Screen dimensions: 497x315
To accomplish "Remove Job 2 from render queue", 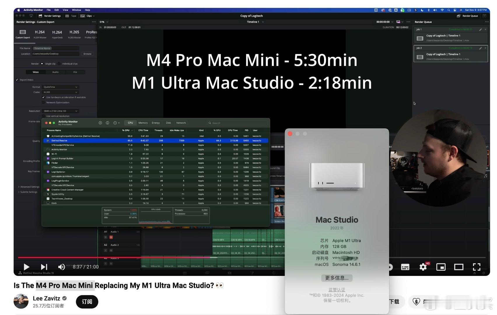I will tap(485, 48).
